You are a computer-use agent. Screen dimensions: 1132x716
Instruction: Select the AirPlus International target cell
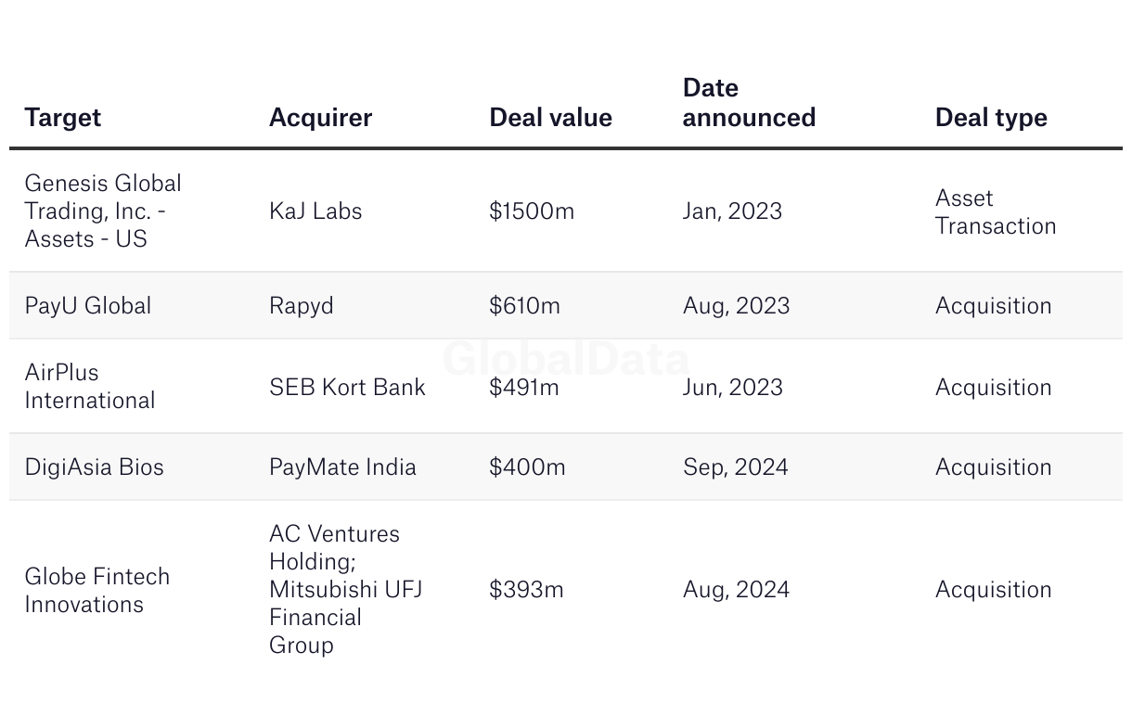(x=90, y=386)
